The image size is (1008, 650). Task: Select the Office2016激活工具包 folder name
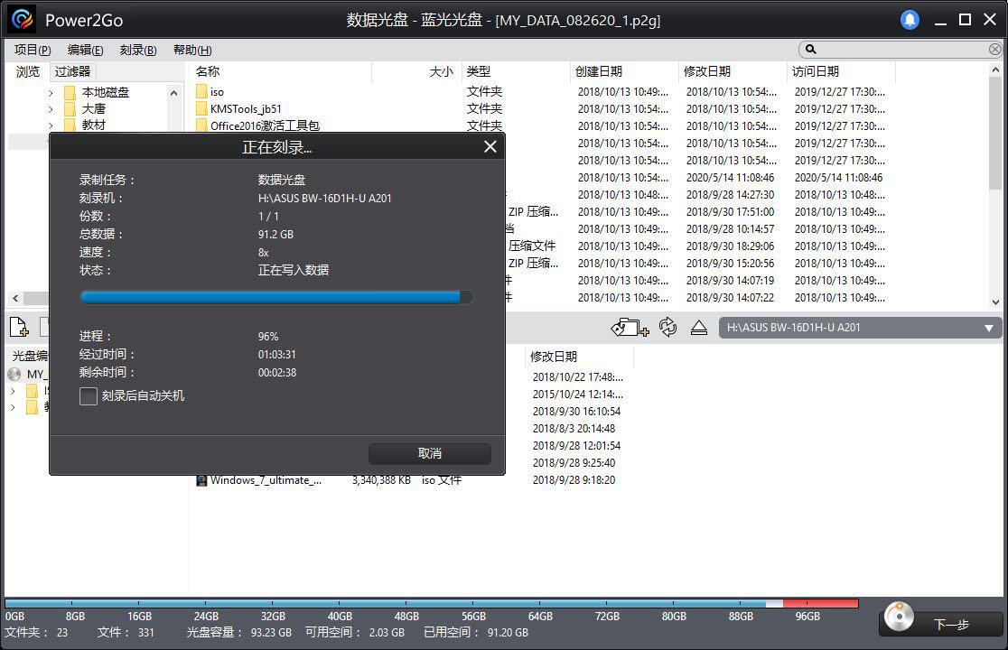265,125
